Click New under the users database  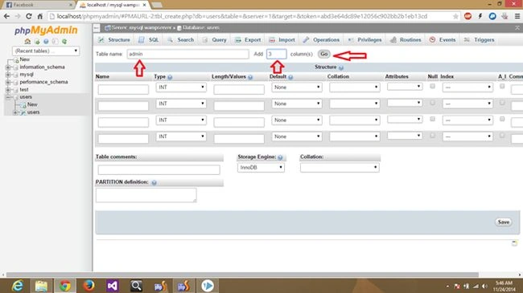32,104
